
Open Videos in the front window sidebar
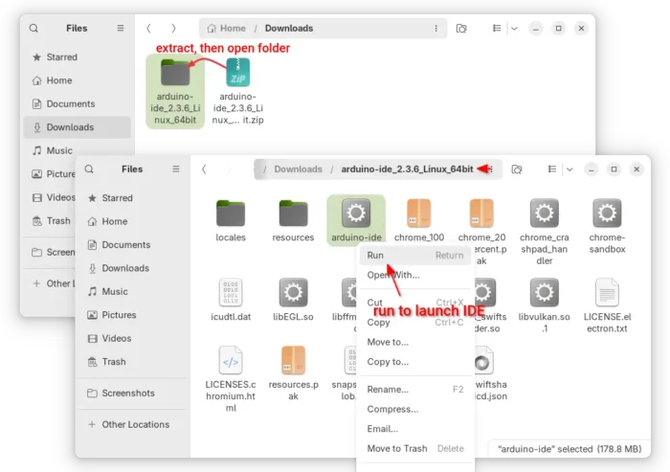point(132,338)
